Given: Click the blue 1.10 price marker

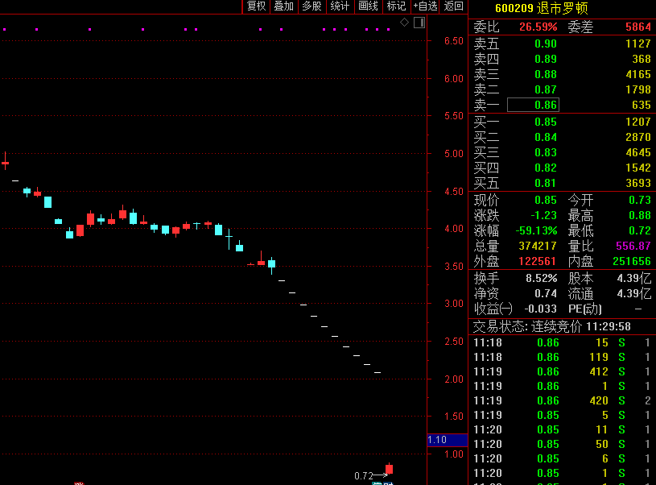Looking at the screenshot, I should [448, 440].
